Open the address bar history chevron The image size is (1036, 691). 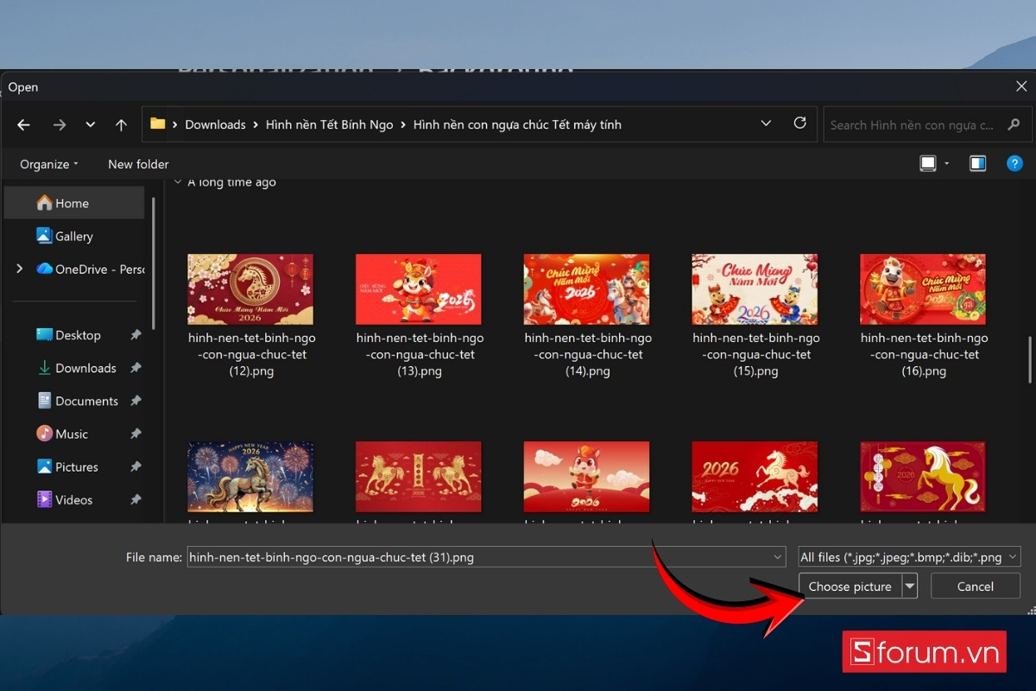(x=766, y=124)
